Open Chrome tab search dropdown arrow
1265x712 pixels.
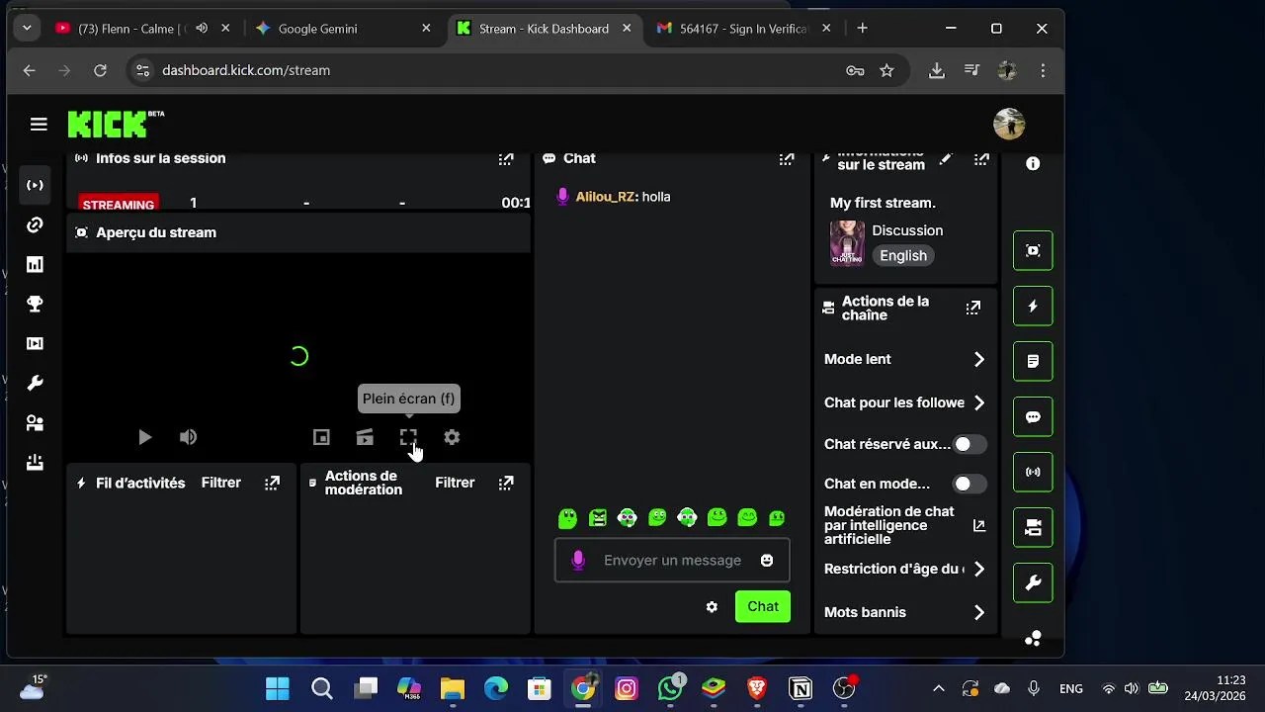click(27, 29)
